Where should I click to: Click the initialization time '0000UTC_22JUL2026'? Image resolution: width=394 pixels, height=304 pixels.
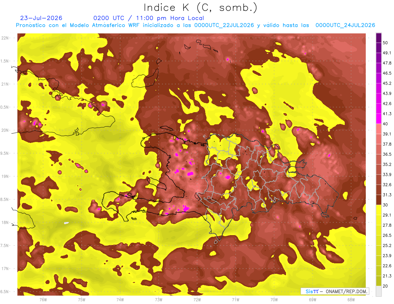pyautogui.click(x=224, y=25)
